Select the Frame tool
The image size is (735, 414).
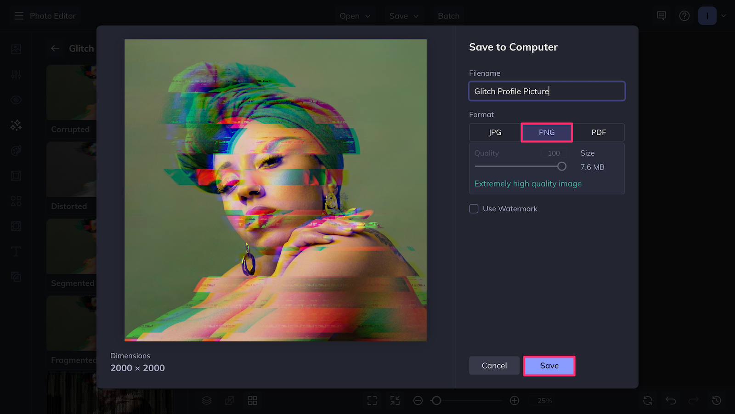point(16,176)
